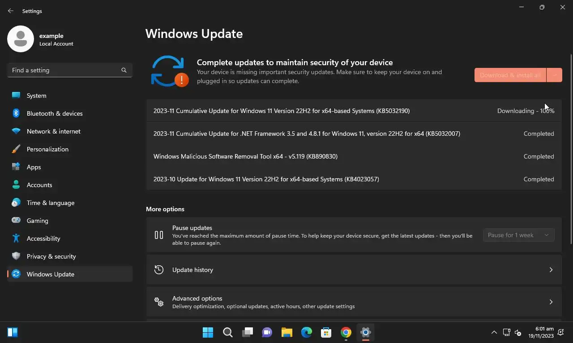Expand the arrow beside Download & install all
The height and width of the screenshot is (343, 573).
(x=554, y=75)
